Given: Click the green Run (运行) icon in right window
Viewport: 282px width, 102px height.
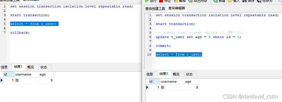Looking at the screenshot, I should click(x=147, y=1).
